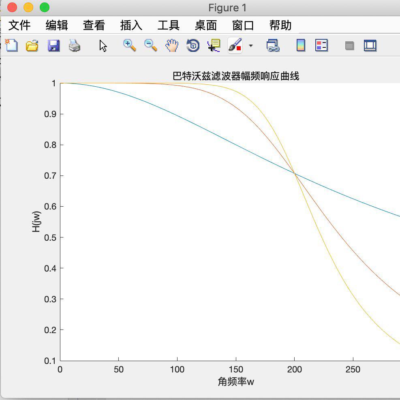Open the brush color dropdown arrow

251,46
